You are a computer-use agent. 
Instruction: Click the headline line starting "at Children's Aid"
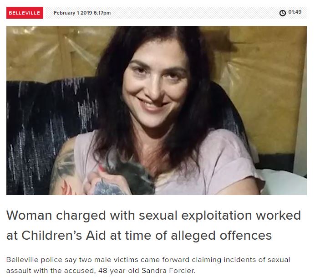(139, 236)
